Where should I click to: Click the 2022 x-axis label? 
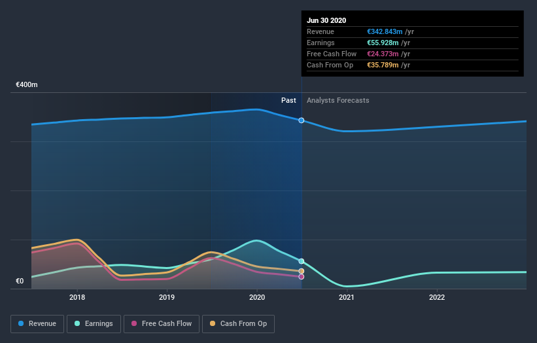[x=437, y=297]
